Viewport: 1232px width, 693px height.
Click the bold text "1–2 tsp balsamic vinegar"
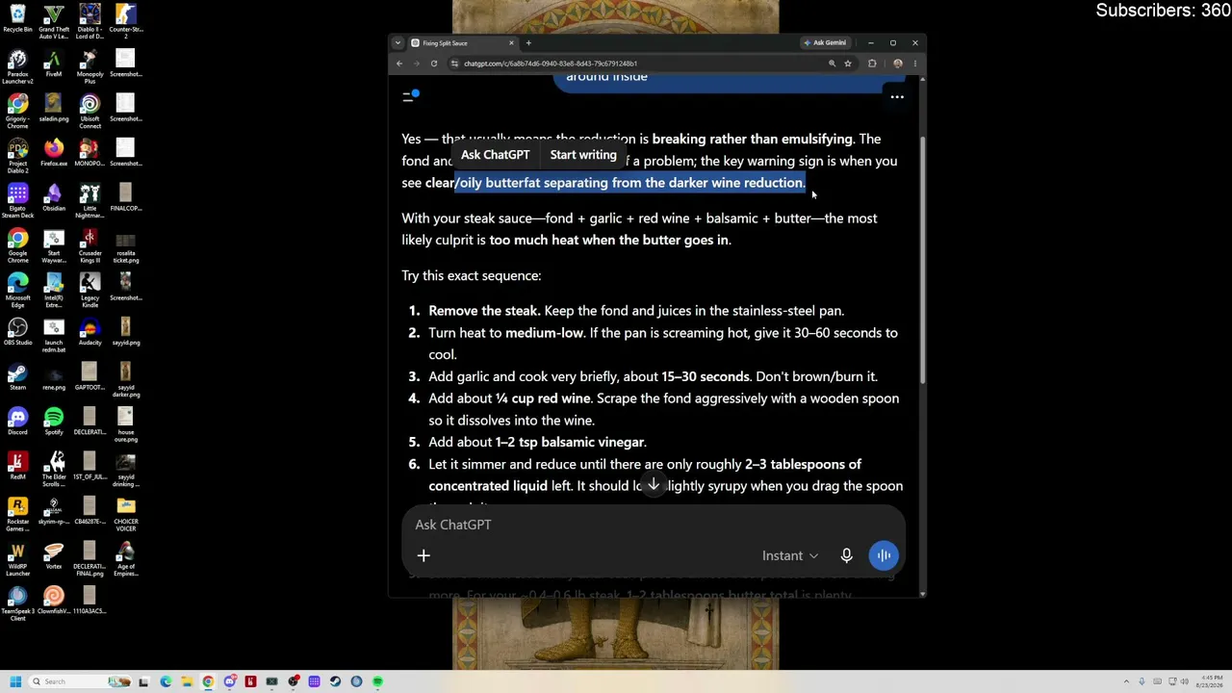click(570, 443)
